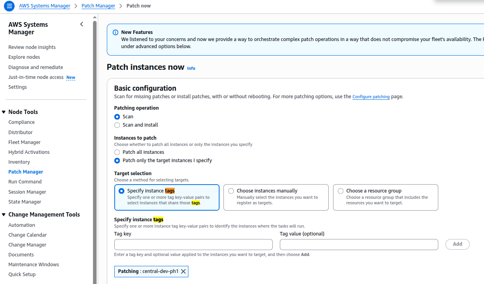Open Patch Manager in sidebar
Image resolution: width=484 pixels, height=284 pixels.
(26, 172)
